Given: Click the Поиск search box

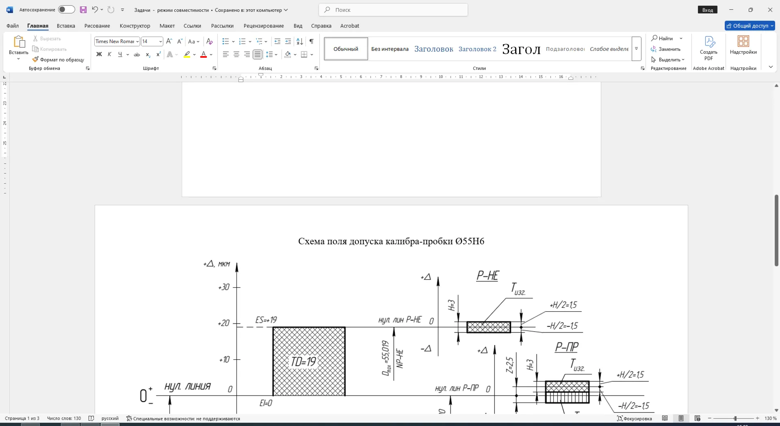Looking at the screenshot, I should [x=393, y=10].
